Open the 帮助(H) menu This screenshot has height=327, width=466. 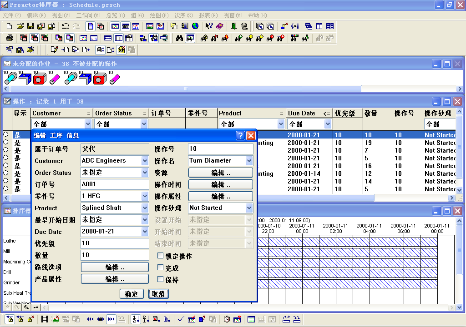coord(258,15)
